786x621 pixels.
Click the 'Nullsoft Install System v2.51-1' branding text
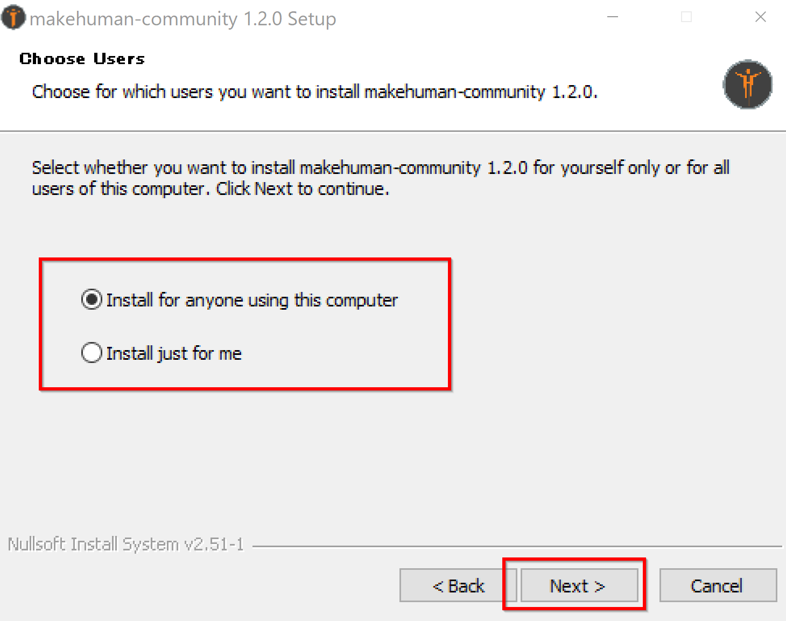126,544
